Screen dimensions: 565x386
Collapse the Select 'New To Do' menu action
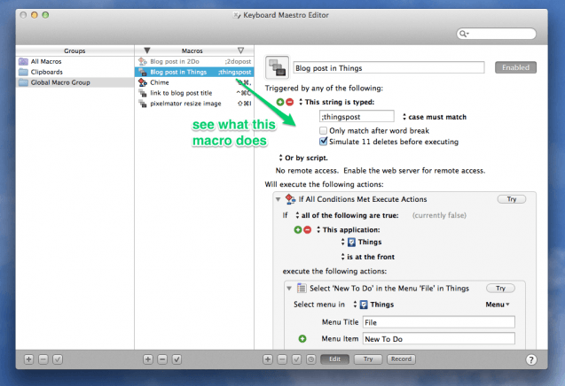[289, 288]
